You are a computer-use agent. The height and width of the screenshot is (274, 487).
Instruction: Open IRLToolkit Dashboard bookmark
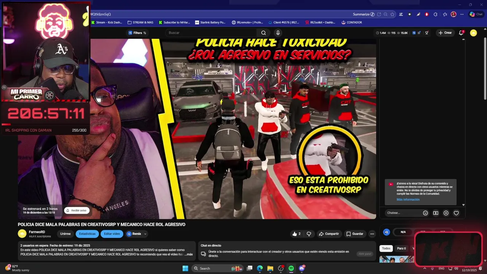tap(320, 22)
